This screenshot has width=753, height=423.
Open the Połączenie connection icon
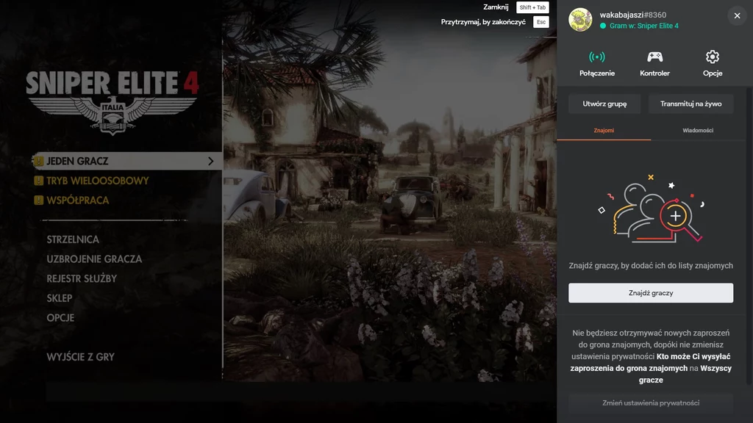pos(596,63)
